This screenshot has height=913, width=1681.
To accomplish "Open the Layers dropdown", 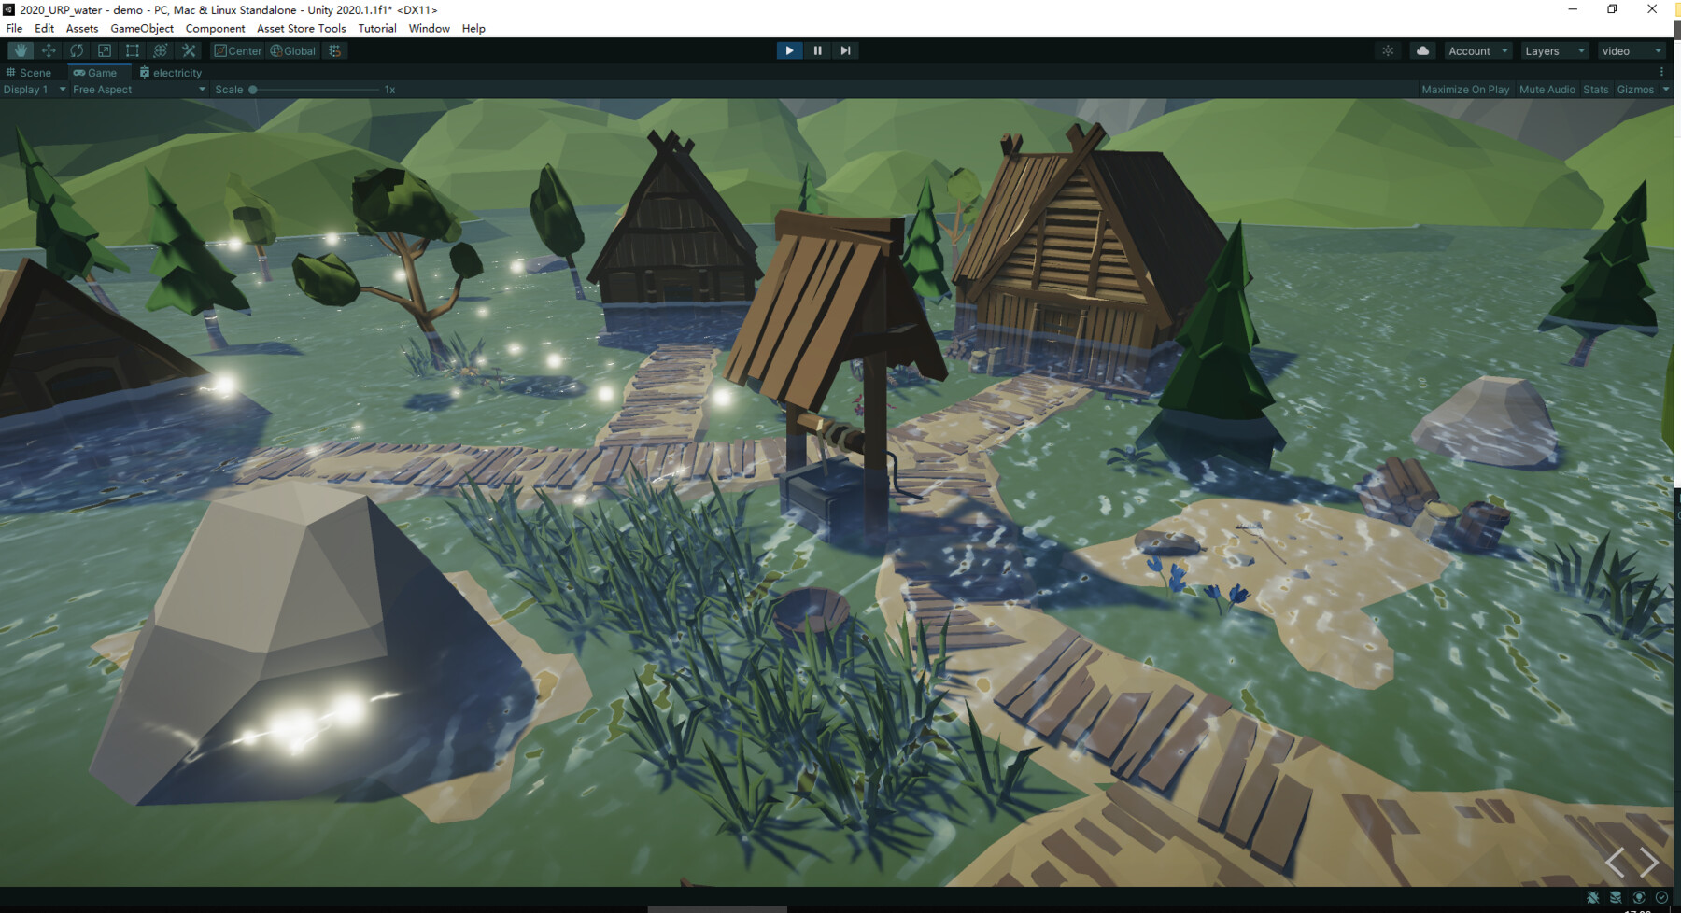I will [x=1553, y=50].
